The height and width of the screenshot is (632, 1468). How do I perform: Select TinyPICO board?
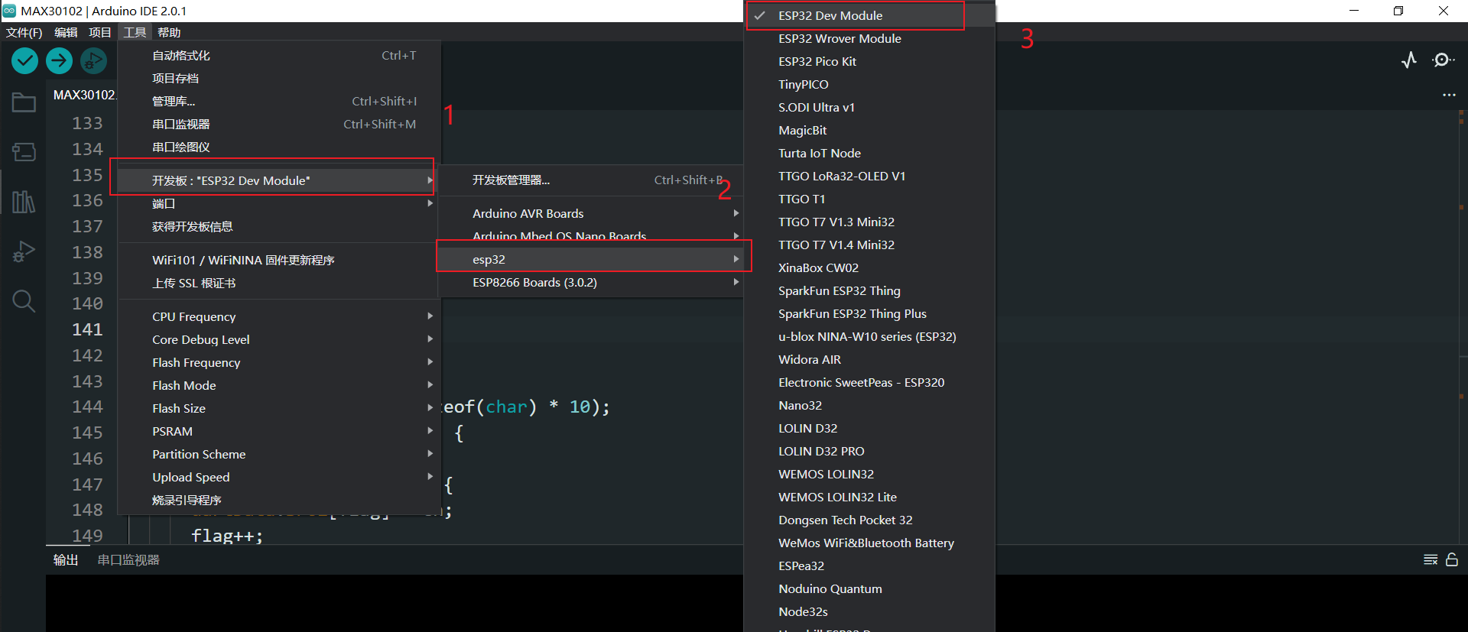869,84
